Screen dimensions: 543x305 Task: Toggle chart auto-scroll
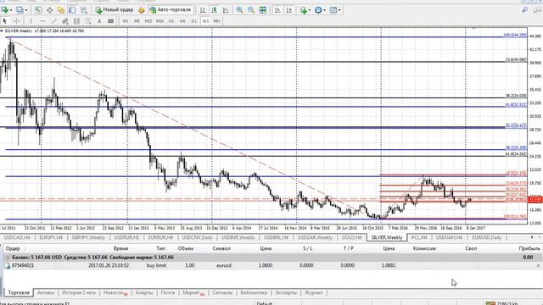pyautogui.click(x=277, y=10)
